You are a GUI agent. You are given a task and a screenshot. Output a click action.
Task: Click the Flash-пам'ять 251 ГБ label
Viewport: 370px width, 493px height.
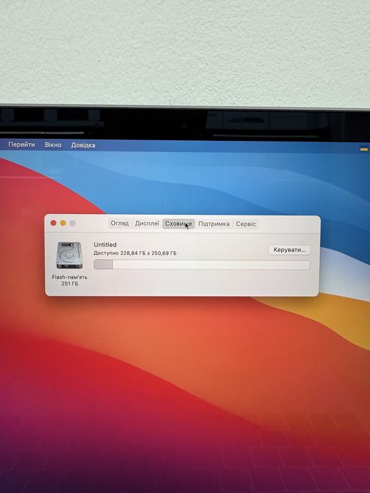[x=70, y=280]
